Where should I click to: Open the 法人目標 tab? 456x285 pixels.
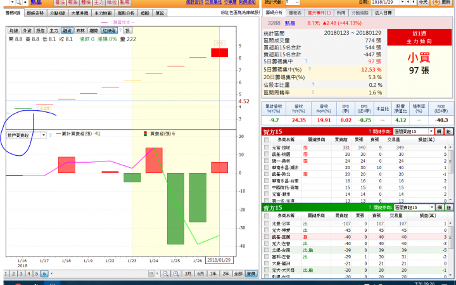coord(383,13)
